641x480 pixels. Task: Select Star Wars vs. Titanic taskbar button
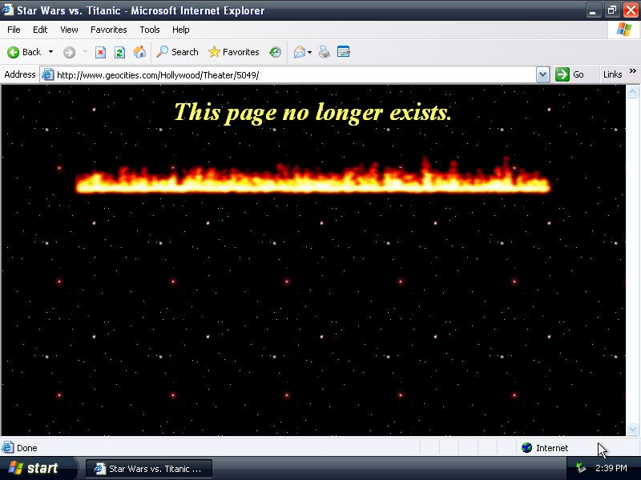[149, 469]
